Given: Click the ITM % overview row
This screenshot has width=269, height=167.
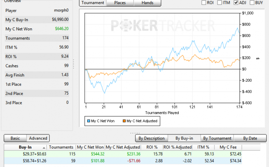Looking at the screenshot, I should pyautogui.click(x=37, y=47).
